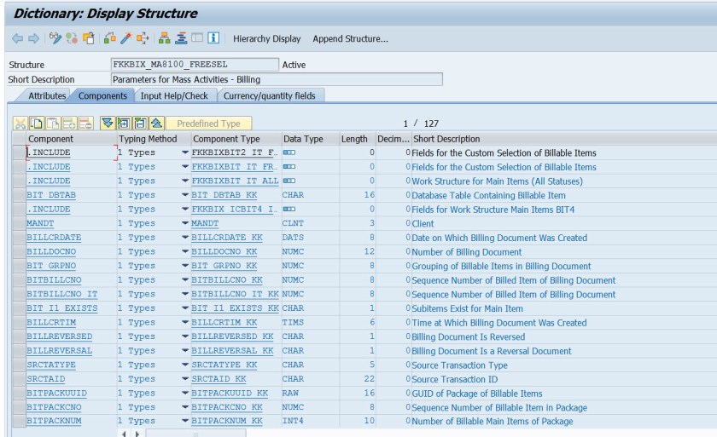Open Typing Method dropdown for MANDT row
The image size is (717, 437).
[185, 222]
